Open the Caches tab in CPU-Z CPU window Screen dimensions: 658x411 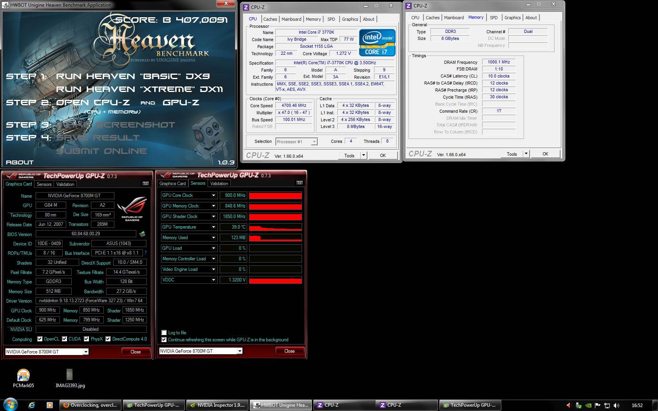[x=270, y=19]
